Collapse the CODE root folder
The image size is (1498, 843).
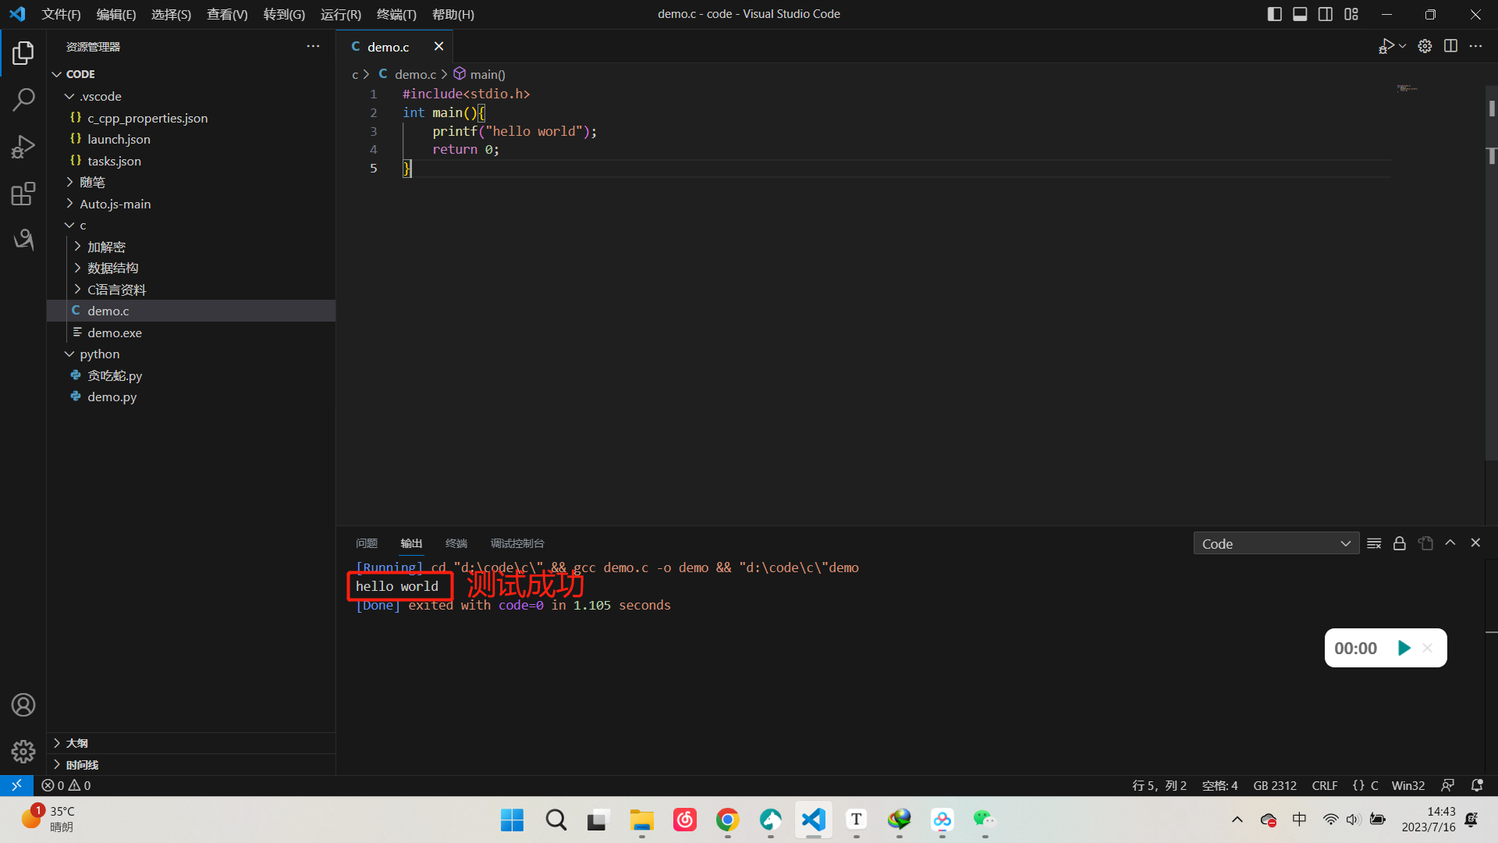click(191, 74)
